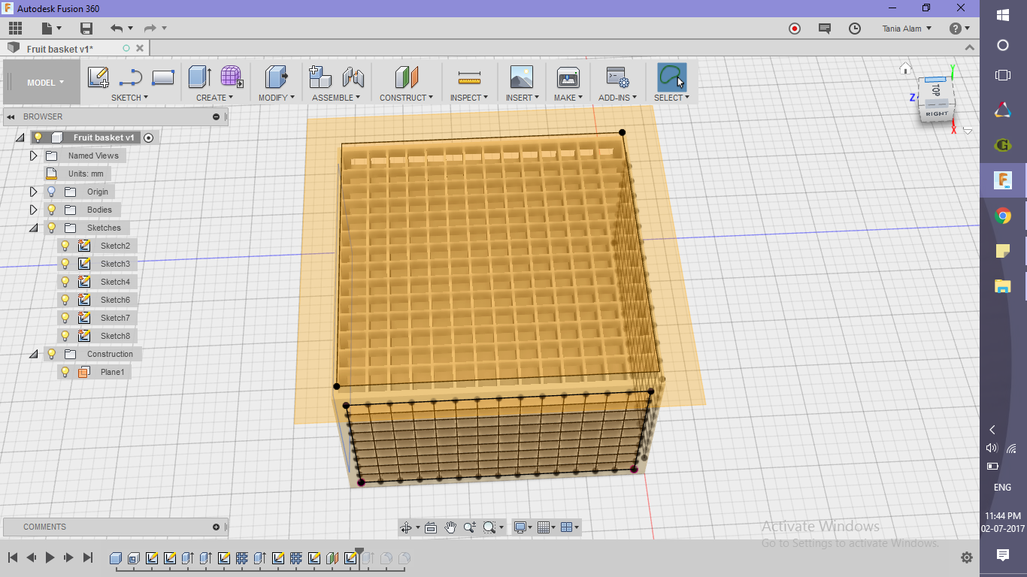The height and width of the screenshot is (577, 1027).
Task: Click the Create Form icon
Action: pyautogui.click(x=232, y=77)
